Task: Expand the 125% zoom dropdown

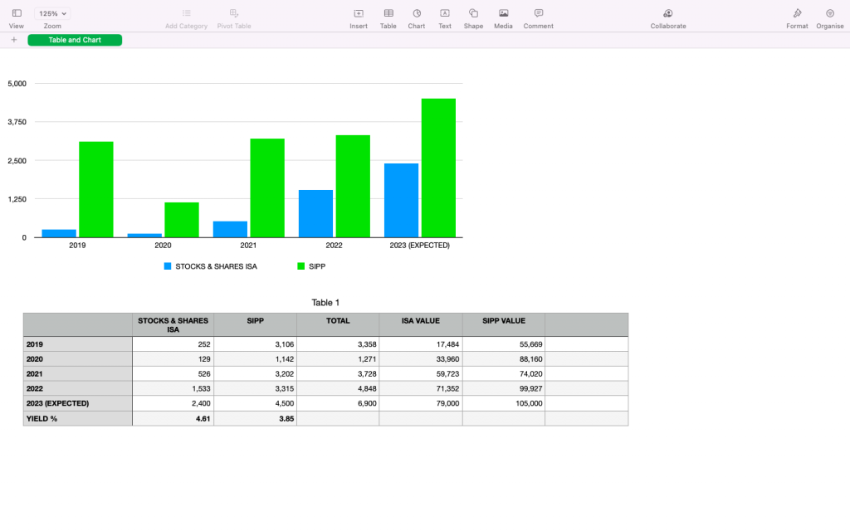Action: (x=53, y=14)
